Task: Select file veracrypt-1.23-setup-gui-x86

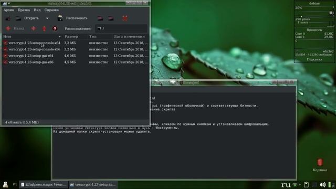Action: (x=31, y=62)
